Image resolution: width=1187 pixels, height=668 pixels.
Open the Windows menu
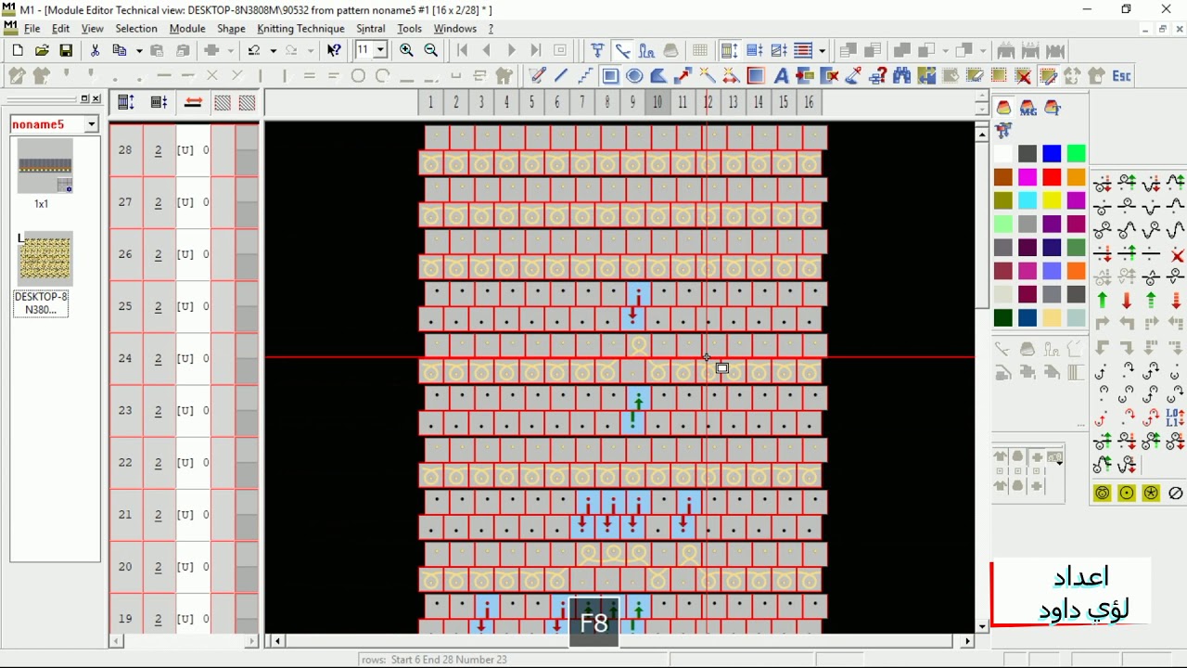(454, 29)
